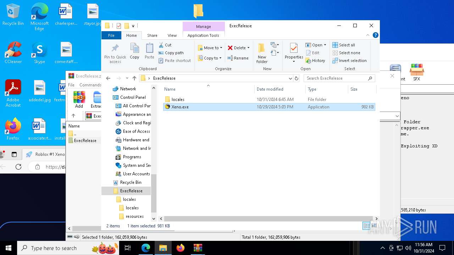Select the Xeno.exe application file
This screenshot has height=255, width=454.
tap(269, 107)
